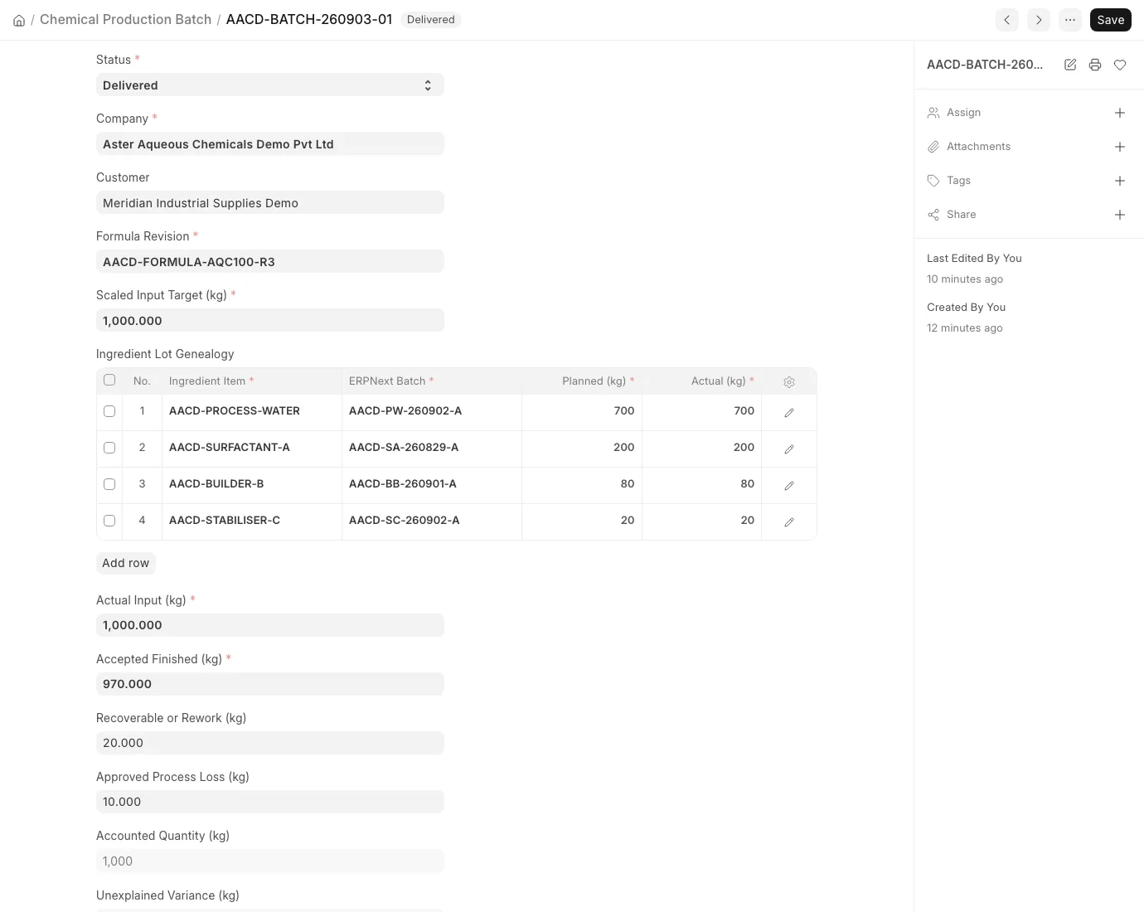
Task: Click the print icon in sidebar
Action: [x=1095, y=65]
